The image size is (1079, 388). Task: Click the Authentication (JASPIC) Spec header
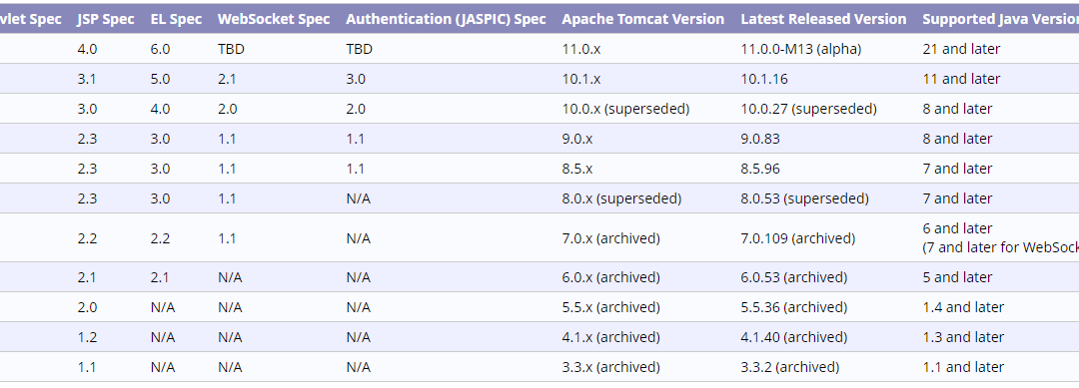pos(446,19)
